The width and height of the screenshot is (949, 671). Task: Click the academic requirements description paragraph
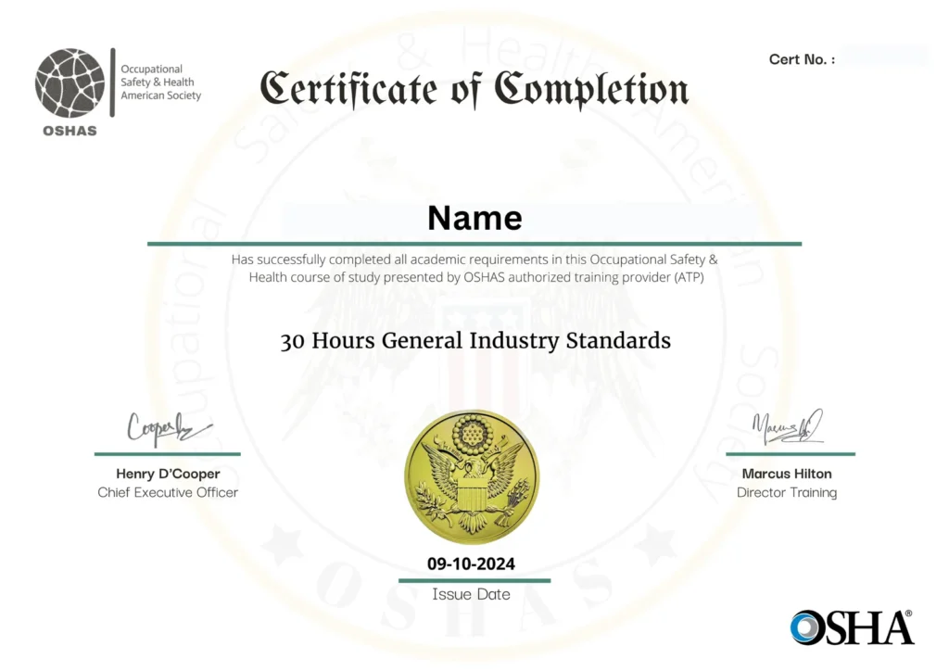(x=474, y=268)
